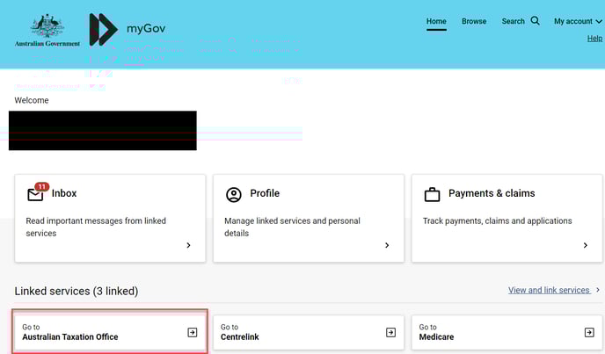Go to Centrelink service

(309, 332)
